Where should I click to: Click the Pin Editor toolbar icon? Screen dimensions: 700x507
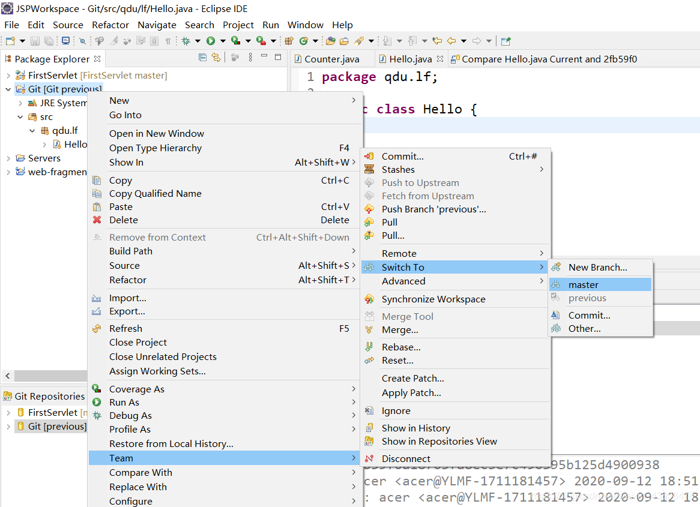[506, 41]
